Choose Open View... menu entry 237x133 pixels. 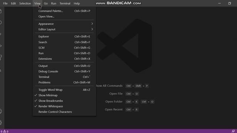[64, 16]
